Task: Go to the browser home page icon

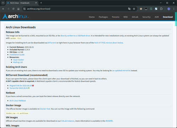Action: pos(18,9)
